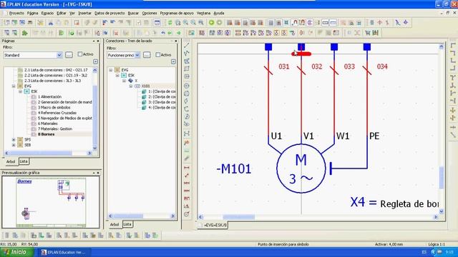Open the Datos de proyecto menu
Viewport: 458px width, 257px height.
(109, 13)
